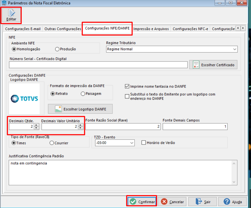Viewport: 251px width, 208px height.
Task: Decrease Decimais Valor Unitário with down arrow
Action: (x=80, y=128)
